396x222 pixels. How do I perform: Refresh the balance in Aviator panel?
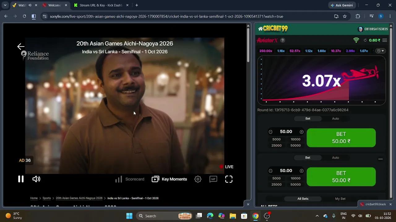(365, 40)
